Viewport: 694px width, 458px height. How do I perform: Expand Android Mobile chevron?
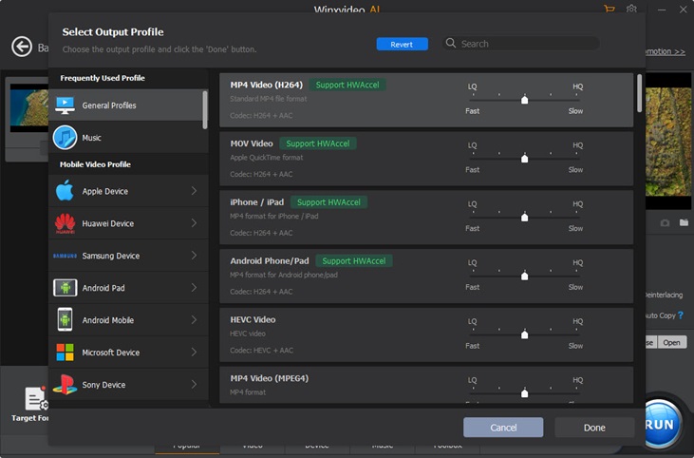coord(194,320)
